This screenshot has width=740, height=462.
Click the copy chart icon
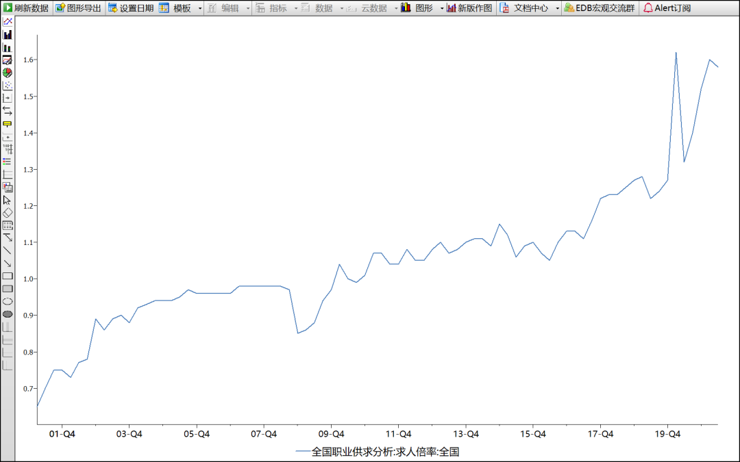click(x=8, y=187)
